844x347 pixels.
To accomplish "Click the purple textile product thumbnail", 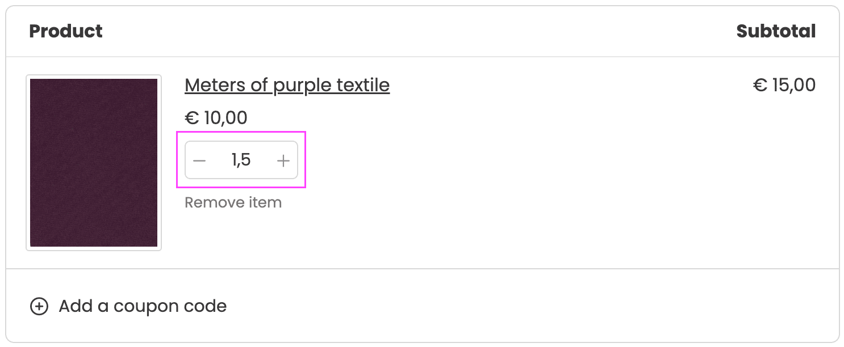I will 93,162.
